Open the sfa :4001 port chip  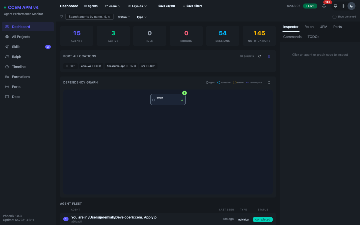point(148,66)
